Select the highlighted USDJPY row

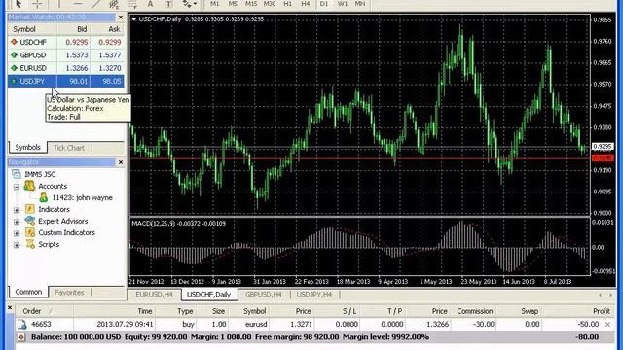point(65,81)
